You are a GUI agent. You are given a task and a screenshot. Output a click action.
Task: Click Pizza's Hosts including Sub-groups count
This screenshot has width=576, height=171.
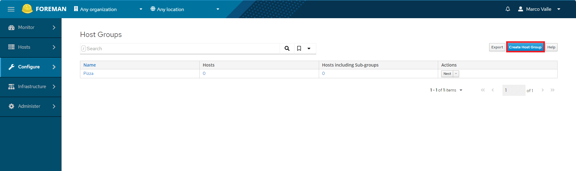click(x=323, y=73)
